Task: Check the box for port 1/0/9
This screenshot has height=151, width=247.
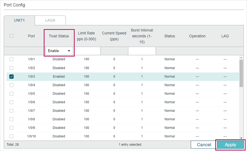Action: pyautogui.click(x=11, y=128)
